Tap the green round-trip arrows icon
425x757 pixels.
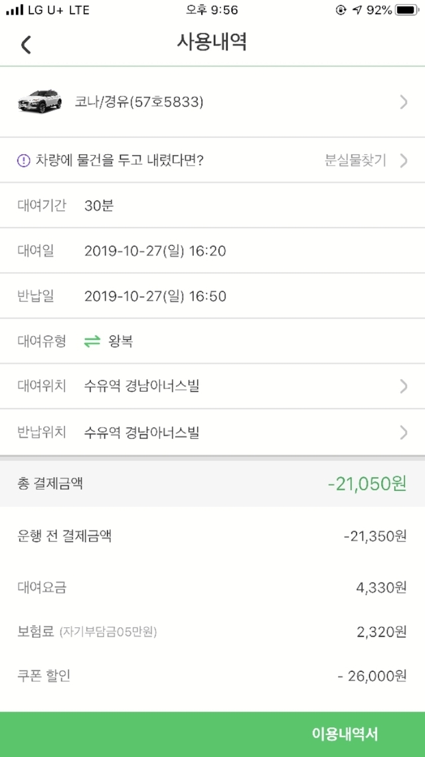(92, 342)
